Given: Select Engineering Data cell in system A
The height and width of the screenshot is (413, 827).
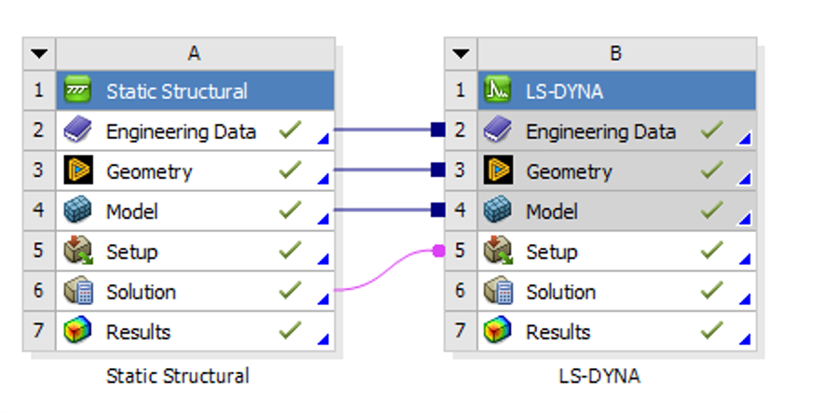Looking at the screenshot, I should (195, 131).
